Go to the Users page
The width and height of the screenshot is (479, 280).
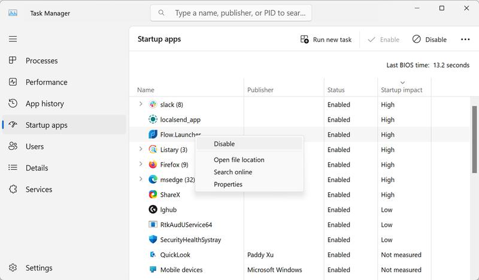(x=34, y=146)
